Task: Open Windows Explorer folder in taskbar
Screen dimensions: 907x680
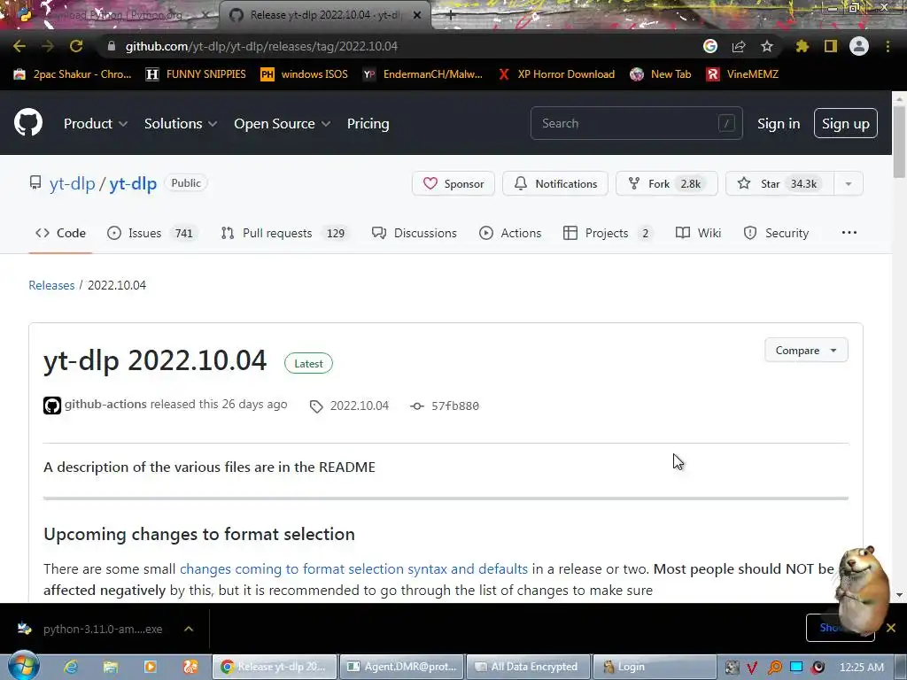Action: [x=111, y=667]
